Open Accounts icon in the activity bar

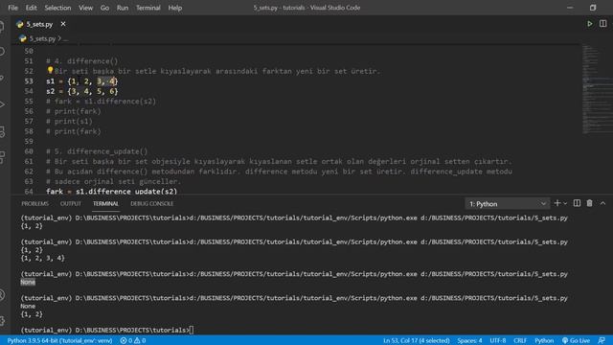point(2,294)
